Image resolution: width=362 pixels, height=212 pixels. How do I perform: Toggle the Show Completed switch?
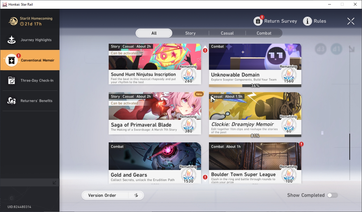point(332,195)
